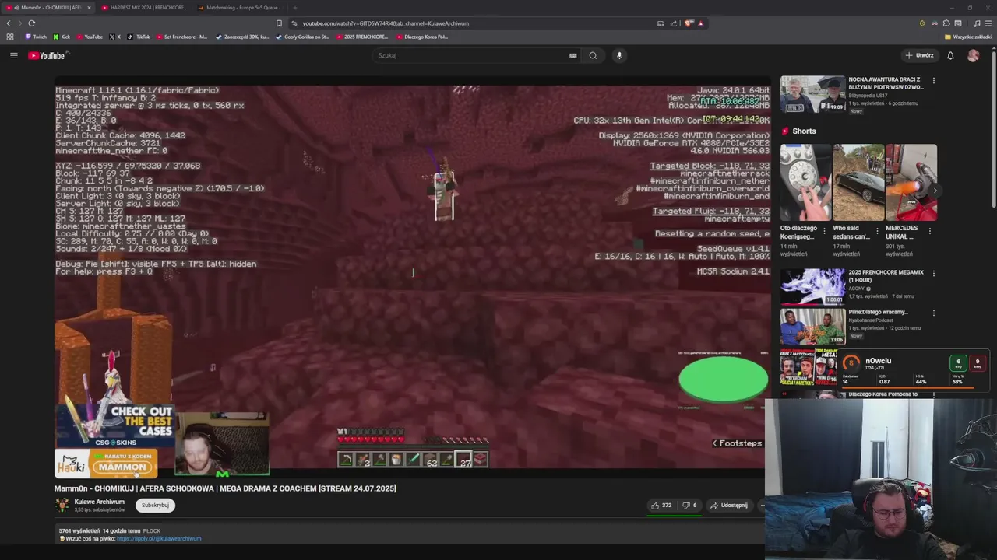The image size is (997, 560).
Task: Dislike the video with thumbs down
Action: point(689,506)
